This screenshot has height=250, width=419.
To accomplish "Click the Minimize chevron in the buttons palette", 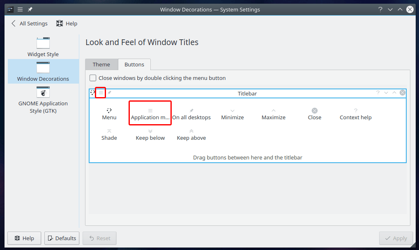I will pyautogui.click(x=233, y=111).
